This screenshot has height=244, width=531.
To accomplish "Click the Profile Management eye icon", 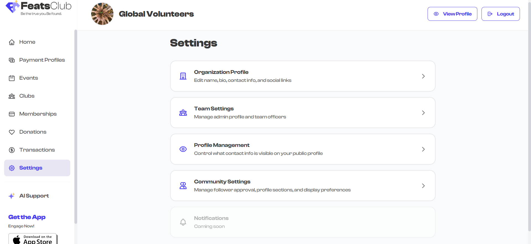I will 183,149.
